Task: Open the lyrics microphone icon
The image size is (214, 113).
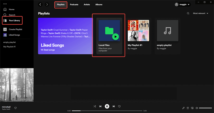Action: coord(184,108)
